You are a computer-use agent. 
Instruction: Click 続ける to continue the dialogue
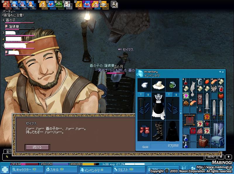[37, 147]
